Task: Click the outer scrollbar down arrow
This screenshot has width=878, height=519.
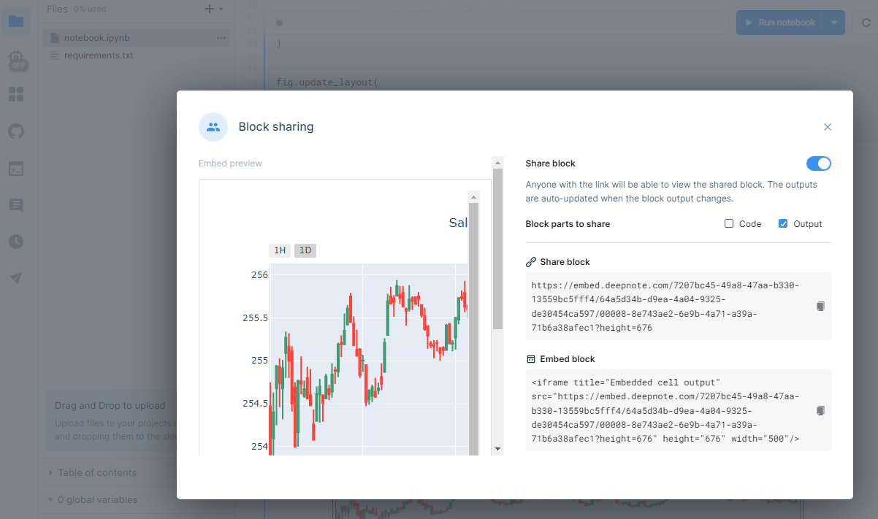Action: point(498,449)
